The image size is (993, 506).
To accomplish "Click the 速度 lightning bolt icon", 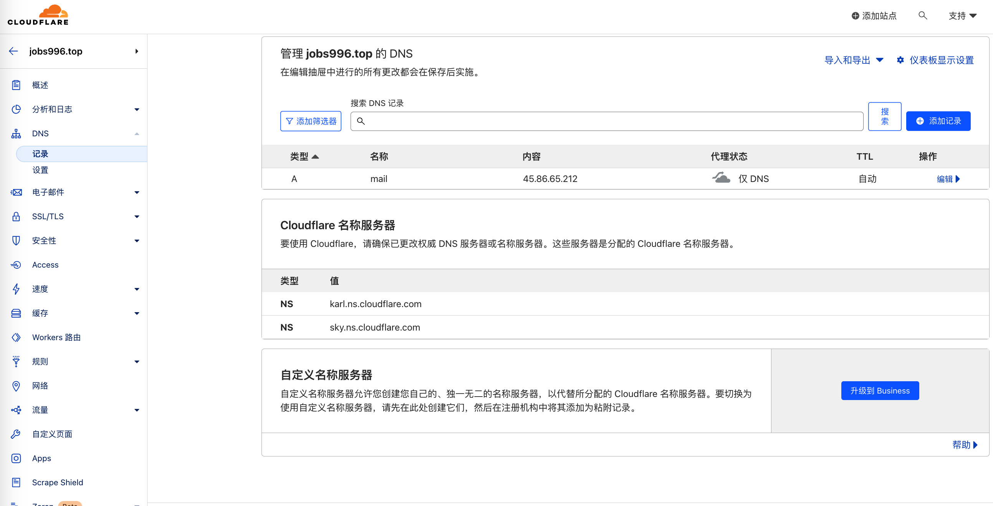I will pos(16,289).
